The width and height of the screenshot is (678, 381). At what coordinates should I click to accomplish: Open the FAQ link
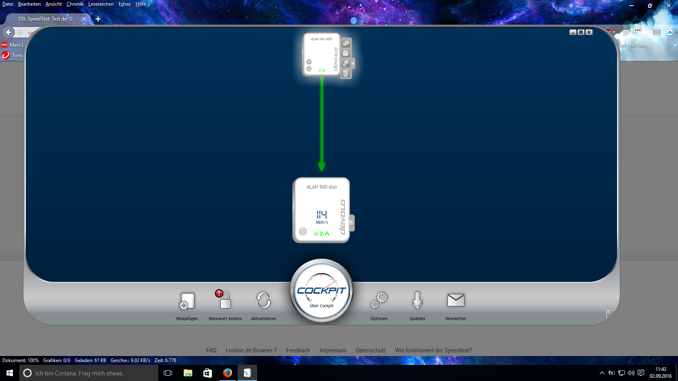tap(211, 350)
